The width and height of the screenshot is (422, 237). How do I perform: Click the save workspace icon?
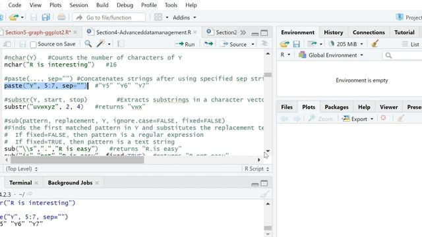(x=296, y=44)
